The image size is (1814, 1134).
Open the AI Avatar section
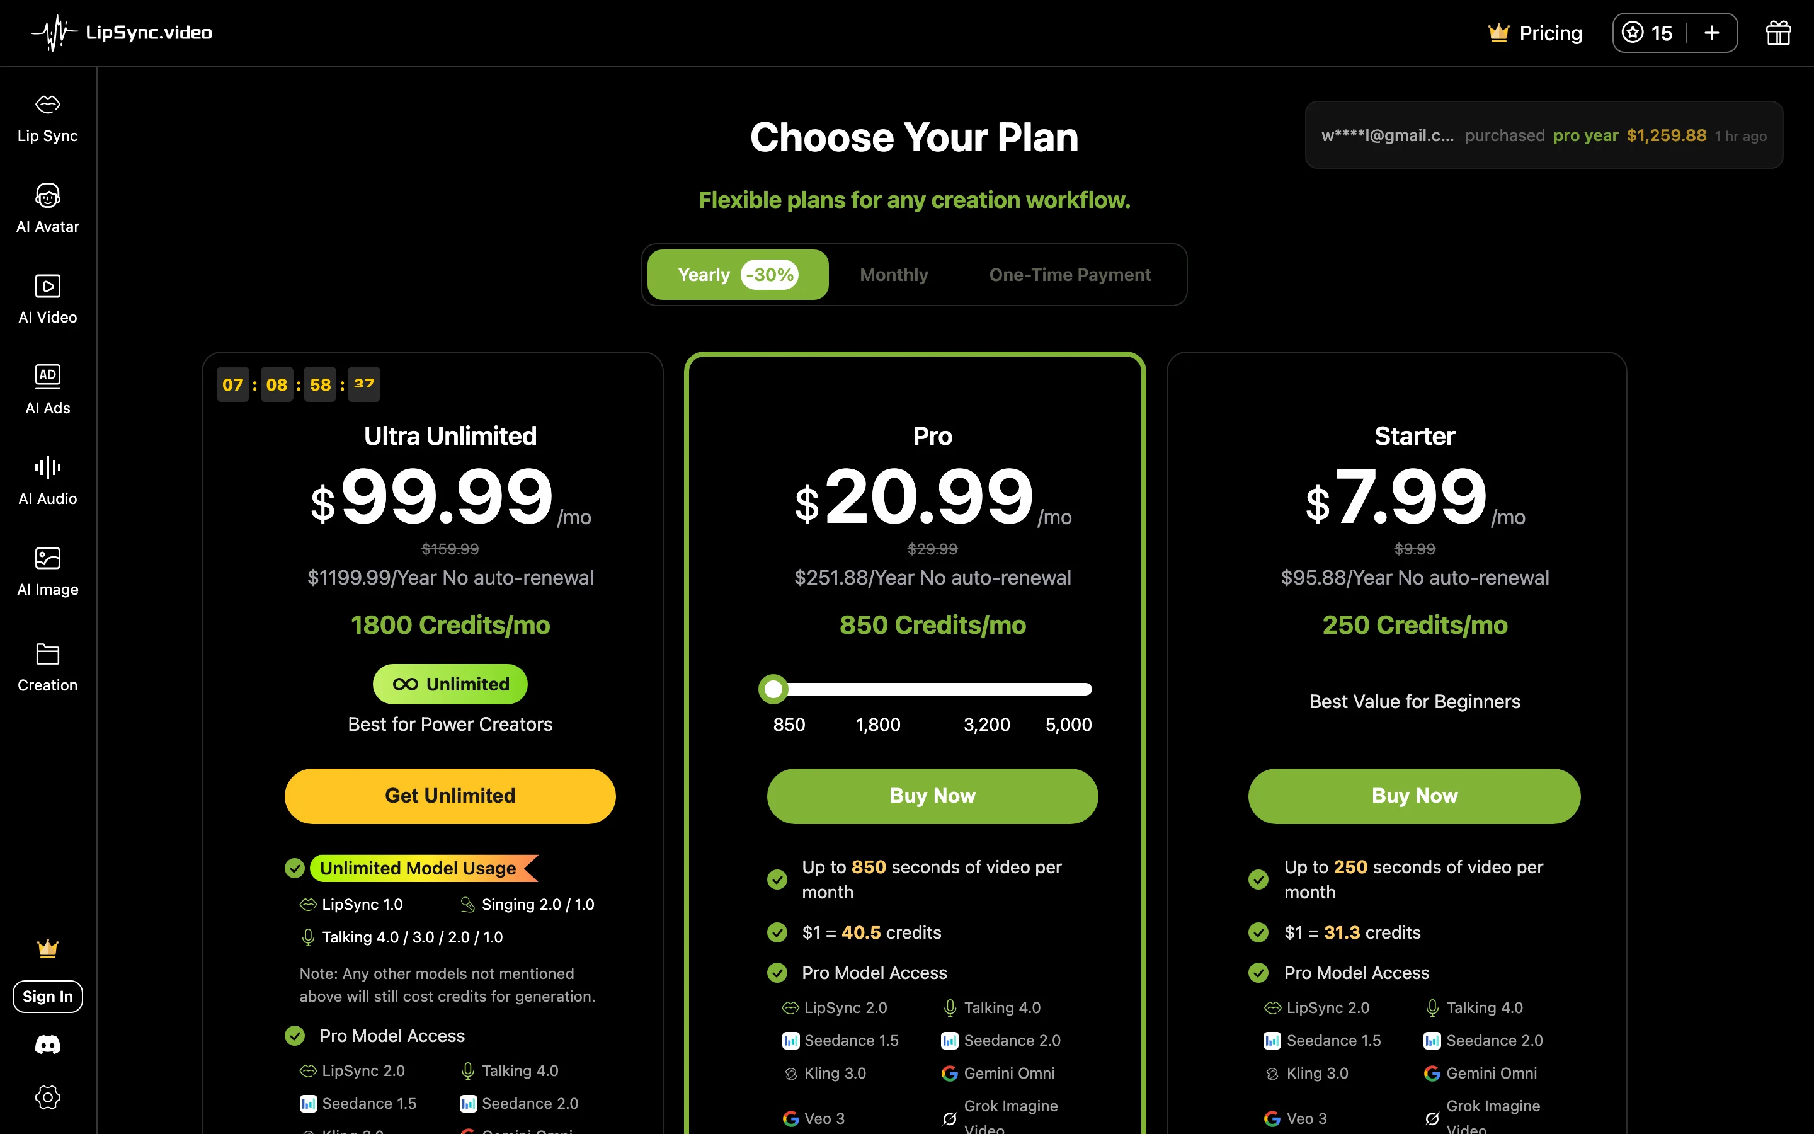[x=47, y=209]
